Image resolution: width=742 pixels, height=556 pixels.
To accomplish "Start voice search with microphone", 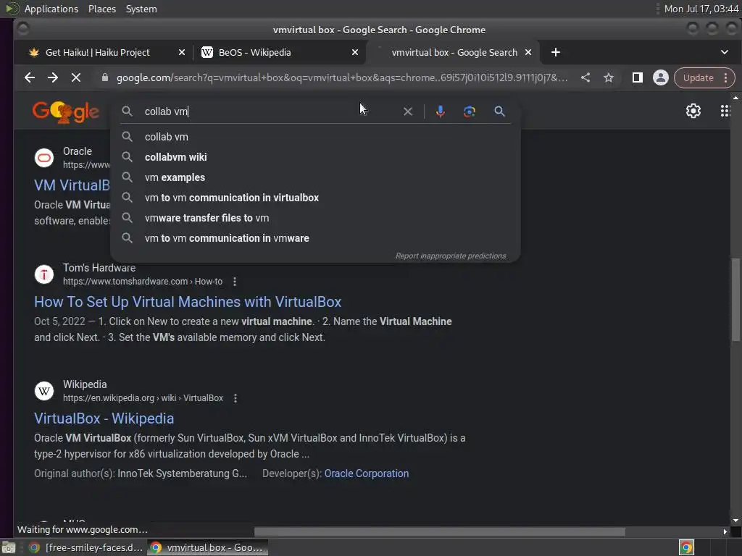I will (440, 111).
